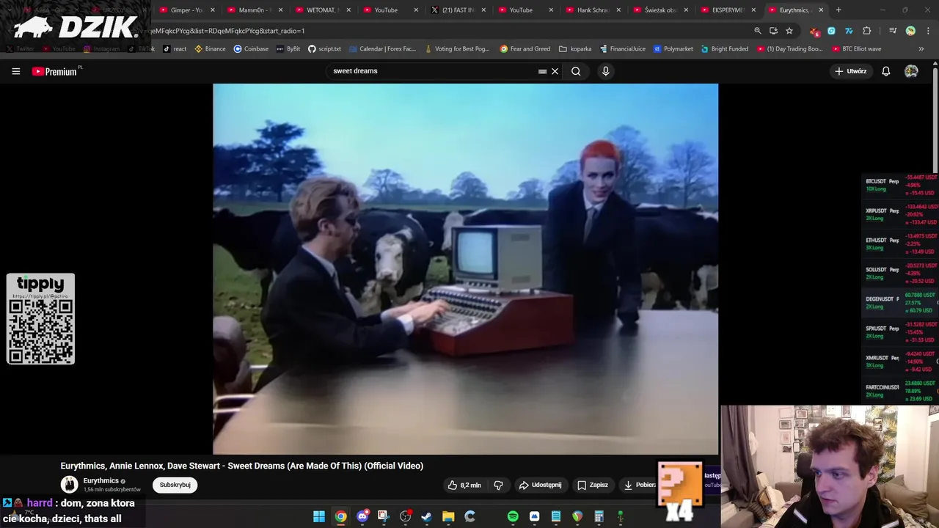Select the BTCUSDT Perp position row
Screen dimensions: 939x528
point(900,185)
